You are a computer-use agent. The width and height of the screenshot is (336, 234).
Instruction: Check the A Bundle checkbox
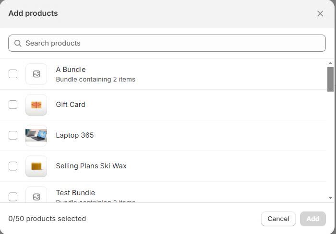pos(13,74)
